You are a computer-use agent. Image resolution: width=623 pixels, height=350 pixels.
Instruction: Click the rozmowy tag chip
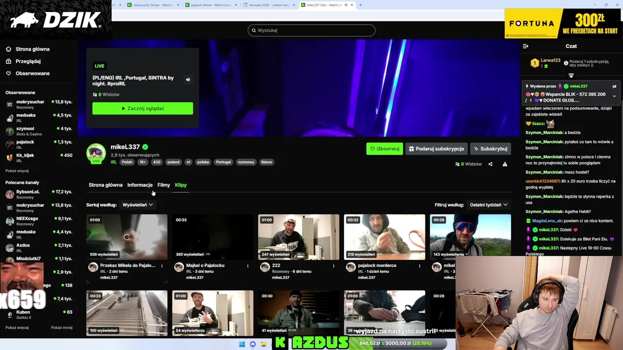(246, 162)
